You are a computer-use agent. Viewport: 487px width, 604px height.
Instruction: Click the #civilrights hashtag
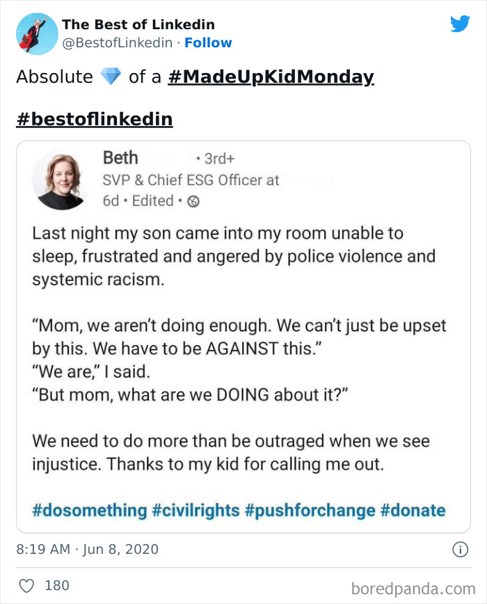coord(195,510)
